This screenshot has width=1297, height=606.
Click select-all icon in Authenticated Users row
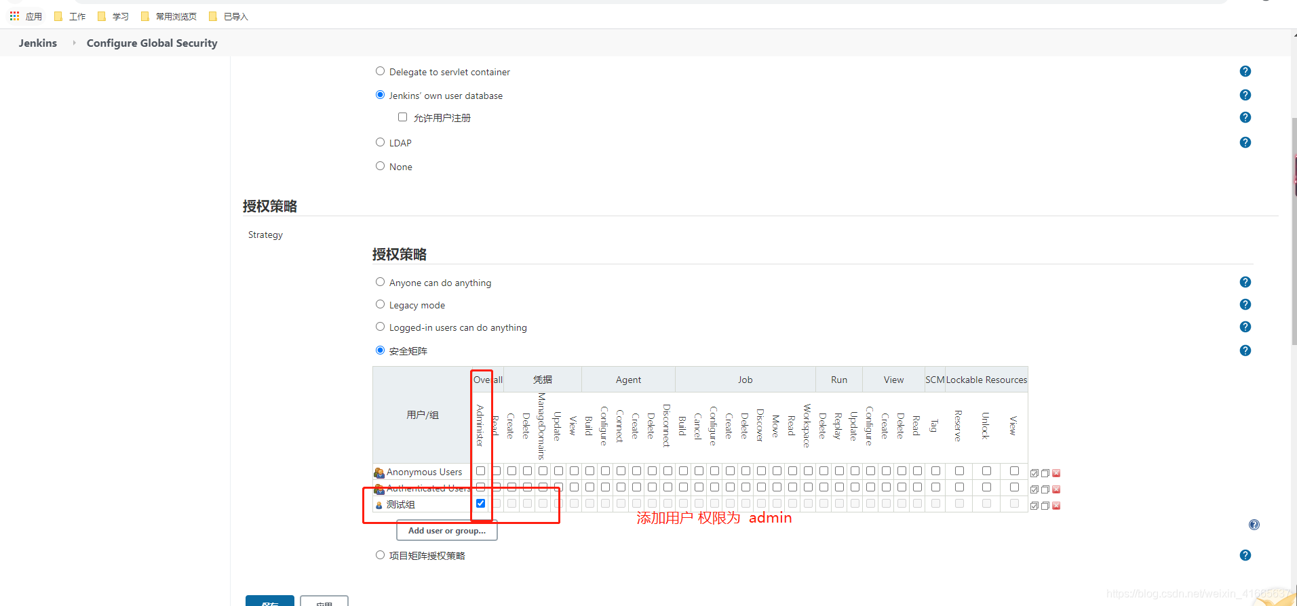click(1034, 489)
